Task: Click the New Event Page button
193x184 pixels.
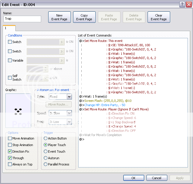Action: [x=59, y=17]
